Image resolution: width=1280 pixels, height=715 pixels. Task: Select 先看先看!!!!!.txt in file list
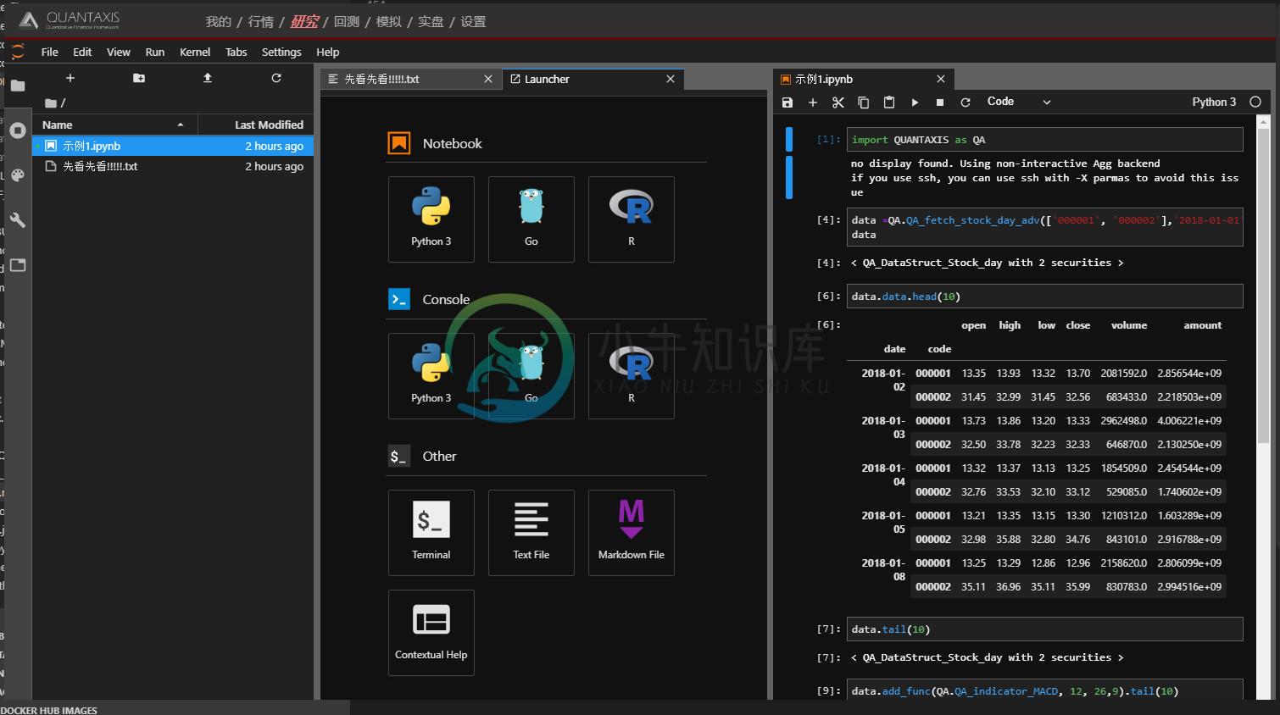[x=174, y=166]
